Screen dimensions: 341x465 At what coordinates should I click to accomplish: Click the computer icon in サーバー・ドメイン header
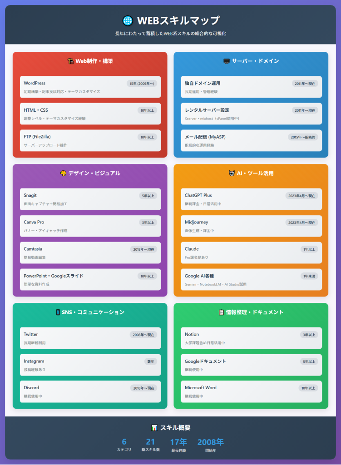click(x=227, y=61)
